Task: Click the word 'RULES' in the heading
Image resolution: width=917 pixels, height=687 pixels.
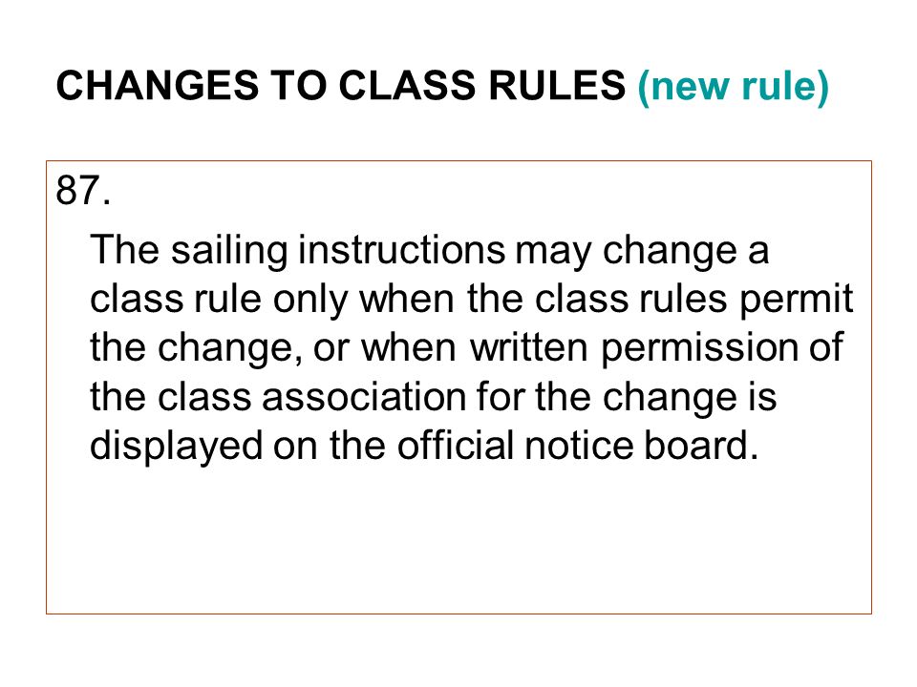Action: coord(557,85)
